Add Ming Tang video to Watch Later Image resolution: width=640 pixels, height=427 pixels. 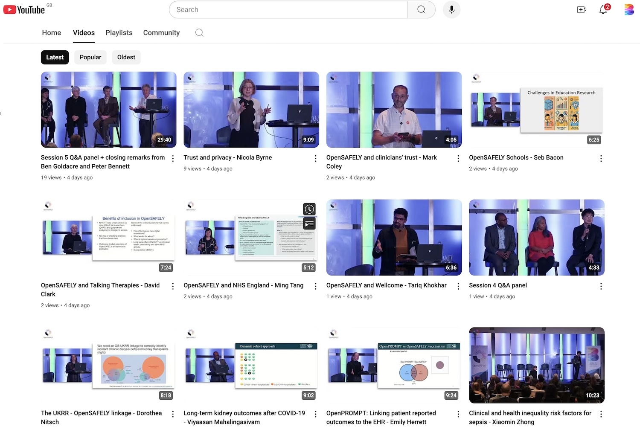pos(309,209)
